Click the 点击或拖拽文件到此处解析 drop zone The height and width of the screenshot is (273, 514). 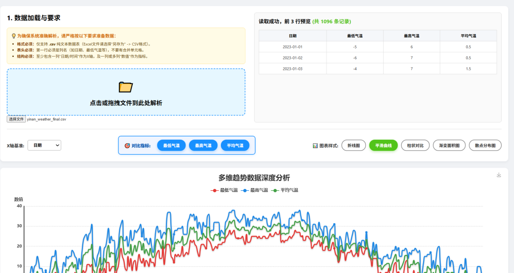coord(126,92)
